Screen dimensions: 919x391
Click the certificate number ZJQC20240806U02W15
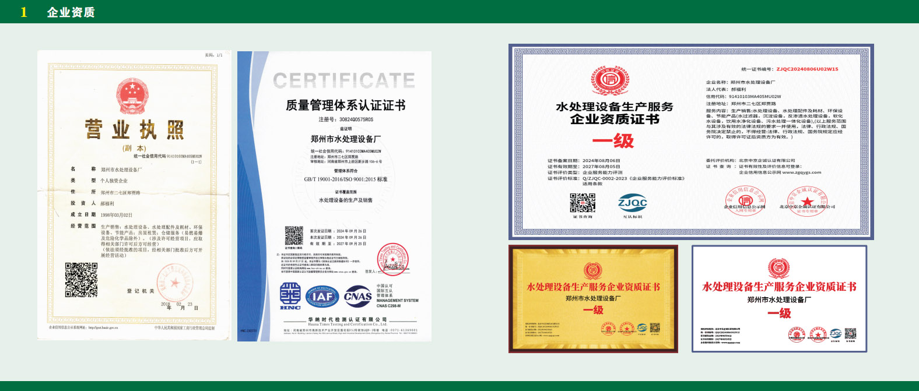click(x=807, y=69)
